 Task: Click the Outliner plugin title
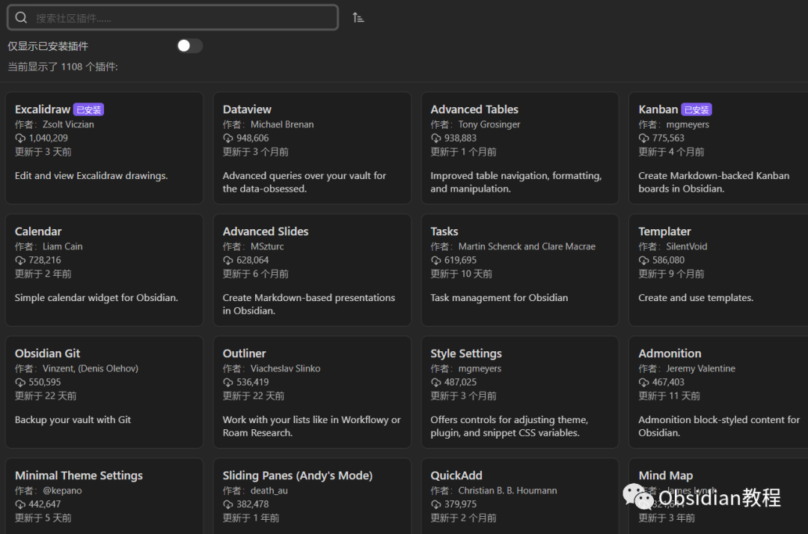tap(244, 354)
